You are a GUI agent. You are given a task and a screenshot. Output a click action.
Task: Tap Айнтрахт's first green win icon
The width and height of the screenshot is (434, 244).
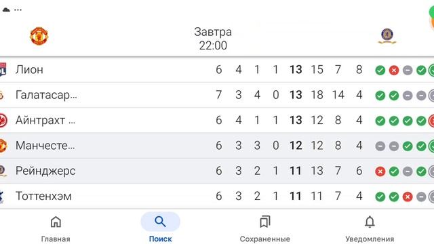pyautogui.click(x=380, y=121)
